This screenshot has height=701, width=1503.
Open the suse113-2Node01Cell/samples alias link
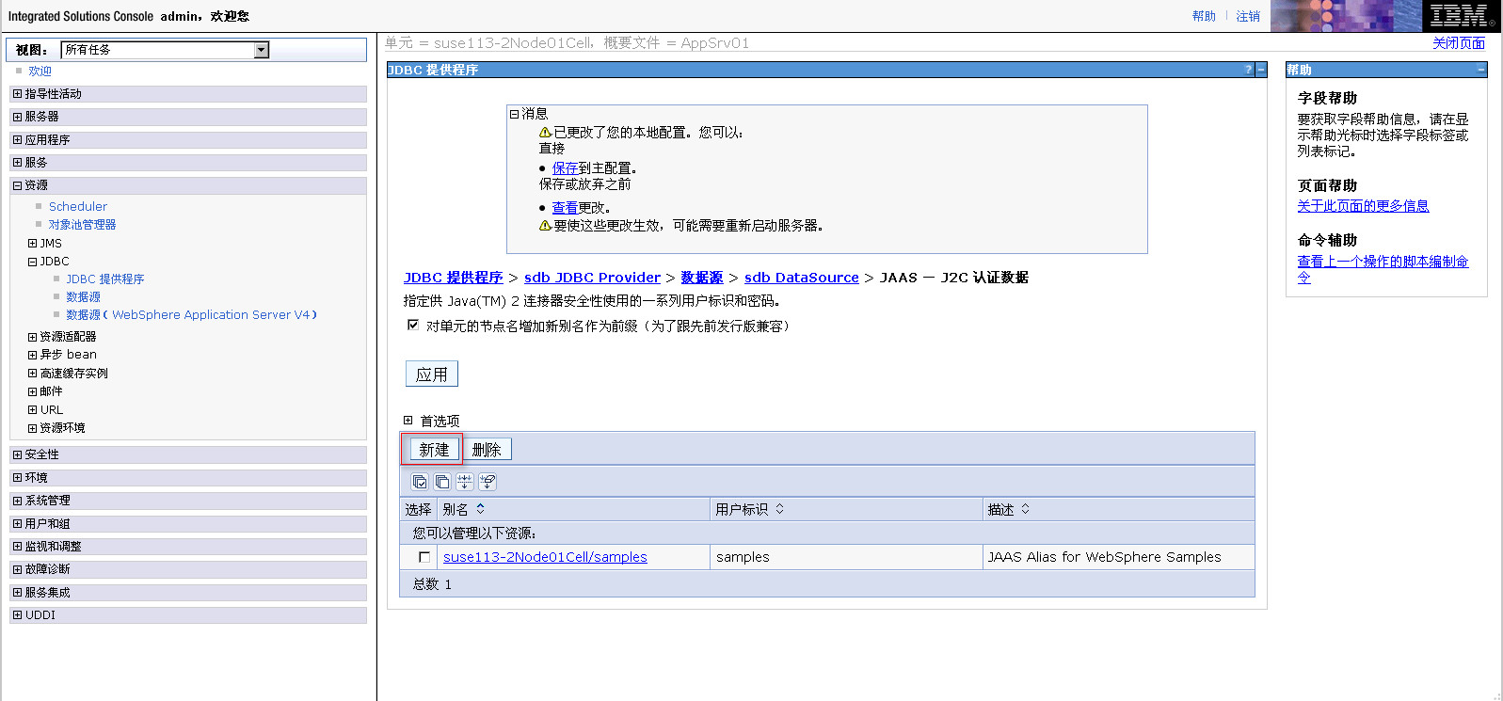click(545, 557)
